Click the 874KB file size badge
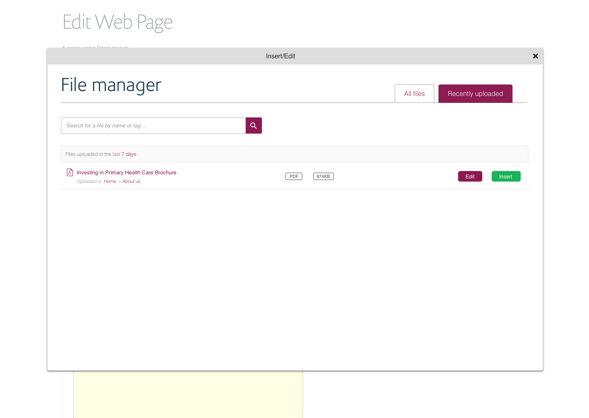 point(323,176)
